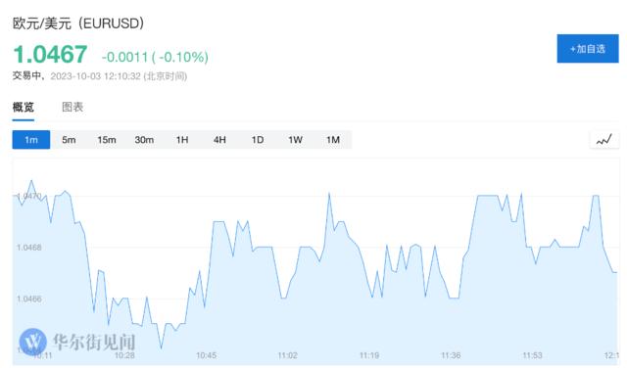Pick the 1M timeframe

coord(333,140)
